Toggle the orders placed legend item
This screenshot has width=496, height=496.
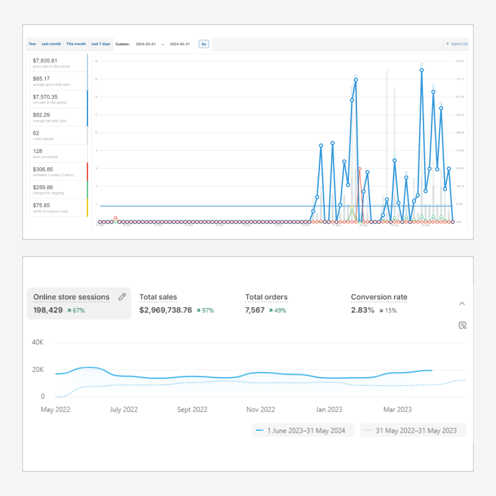(58, 135)
